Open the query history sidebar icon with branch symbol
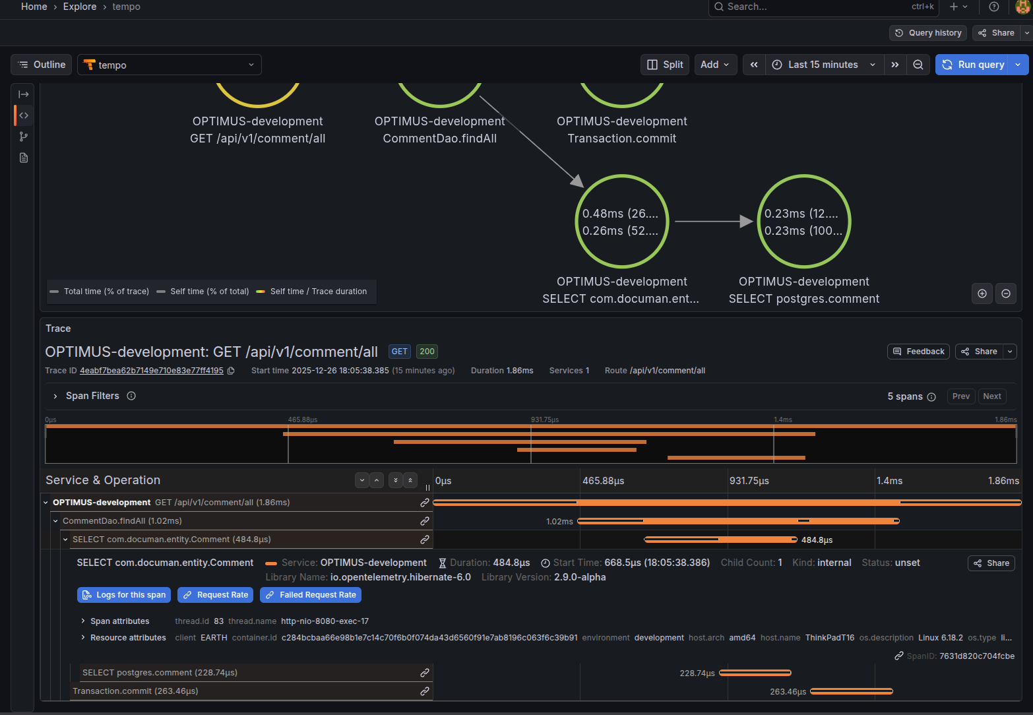The width and height of the screenshot is (1033, 715). (x=24, y=137)
